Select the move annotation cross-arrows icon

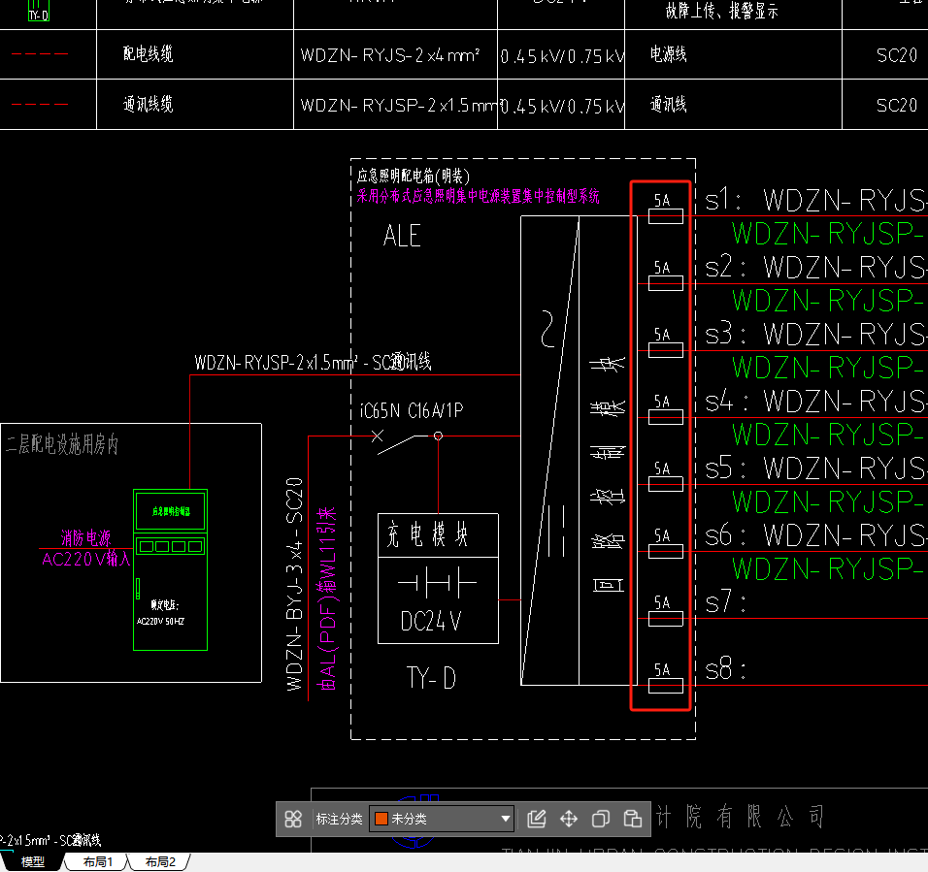point(569,819)
